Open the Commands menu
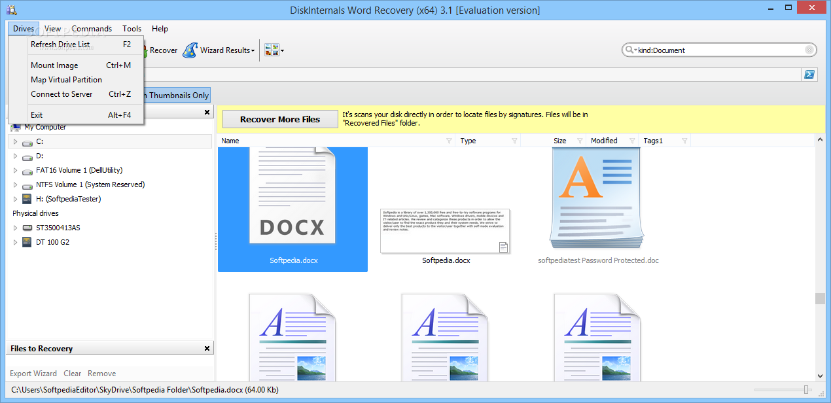The height and width of the screenshot is (403, 831). point(92,29)
